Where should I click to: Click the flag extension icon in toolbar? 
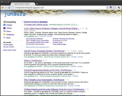pos(111,7)
